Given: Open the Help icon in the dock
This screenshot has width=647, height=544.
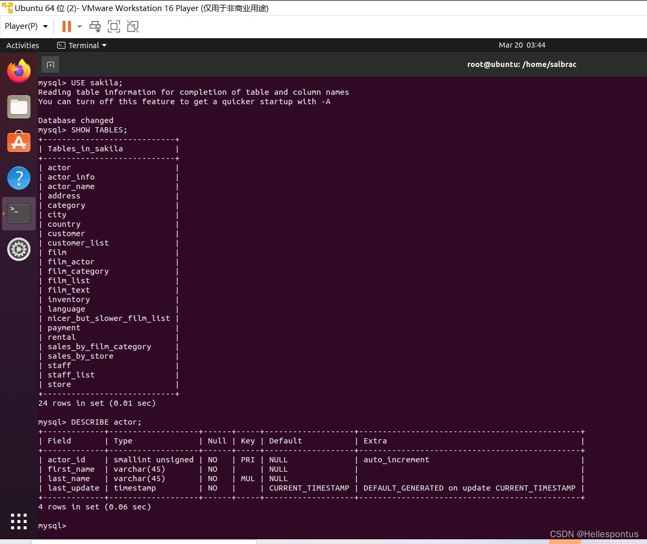Looking at the screenshot, I should [19, 178].
